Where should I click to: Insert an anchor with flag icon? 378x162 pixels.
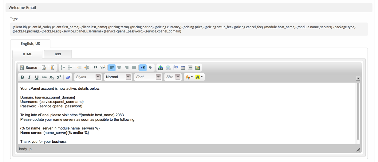[176, 67]
